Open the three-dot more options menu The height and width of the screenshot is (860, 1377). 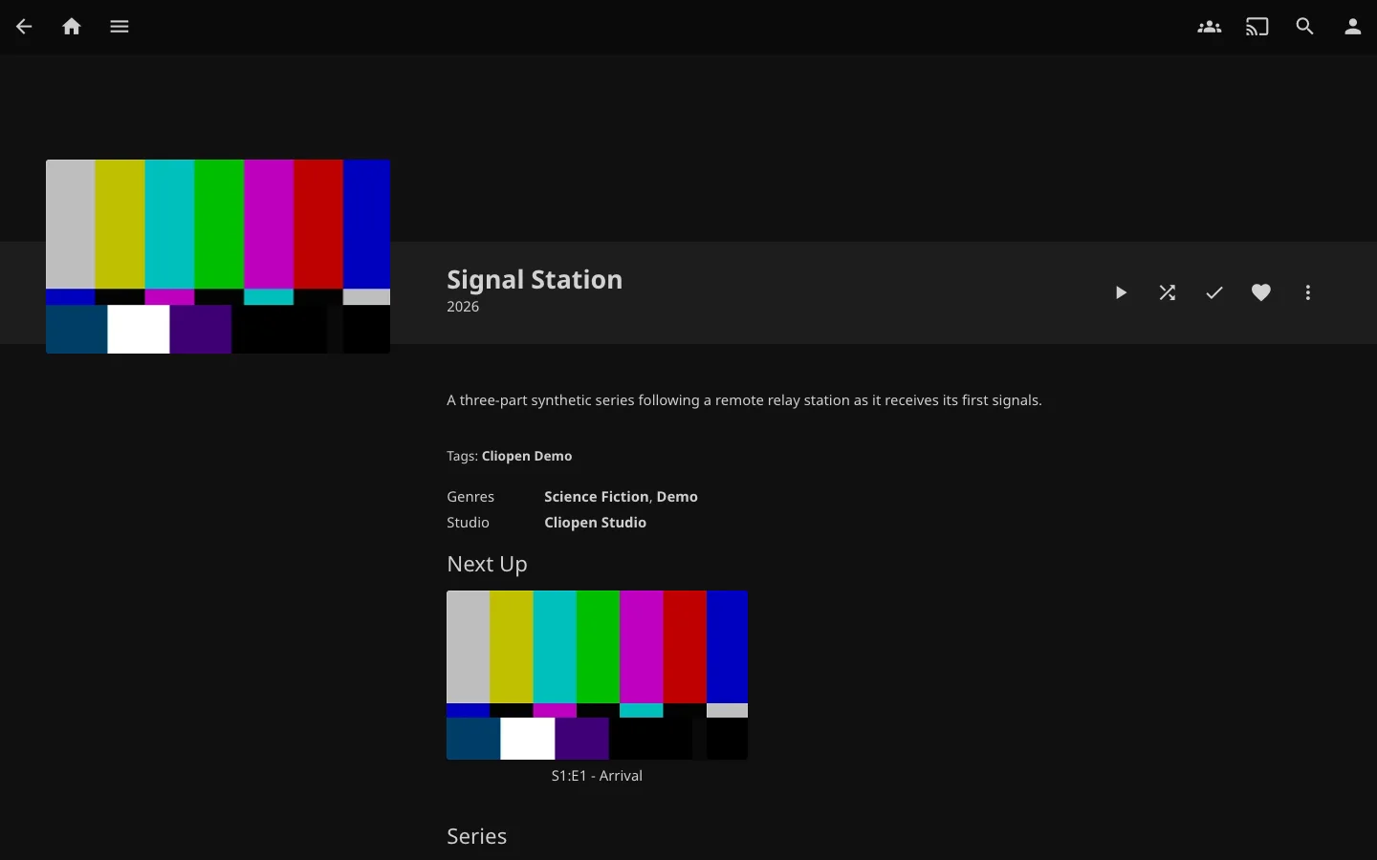1308,292
